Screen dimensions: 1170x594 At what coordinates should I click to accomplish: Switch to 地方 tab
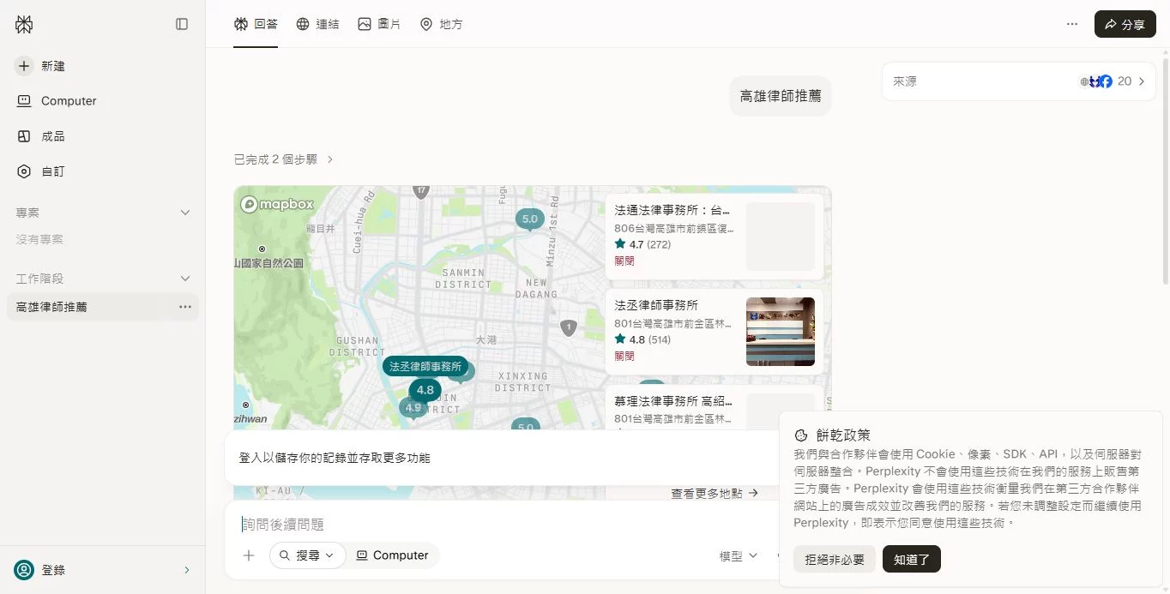[441, 24]
